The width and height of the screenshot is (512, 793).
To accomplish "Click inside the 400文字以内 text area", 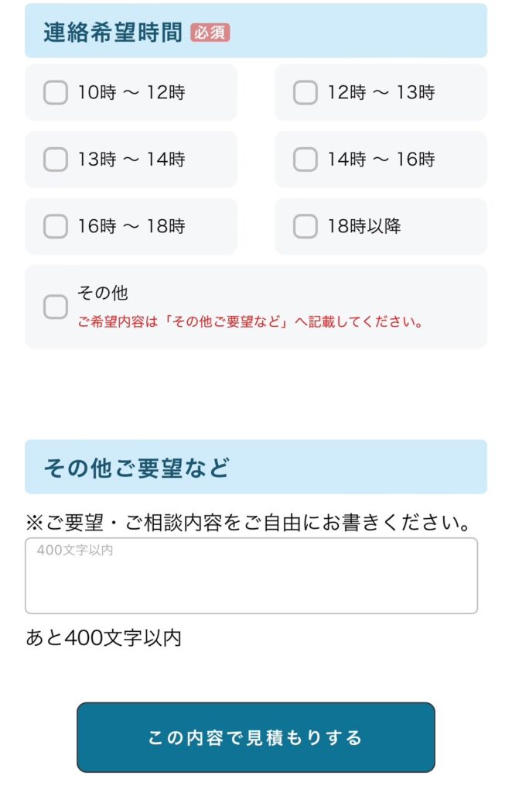I will [255, 577].
